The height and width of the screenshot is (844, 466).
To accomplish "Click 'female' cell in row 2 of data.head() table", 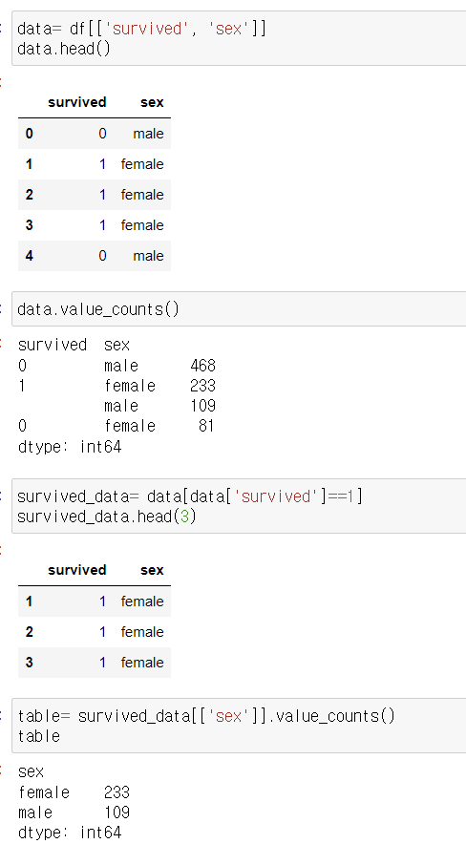I will (x=142, y=195).
